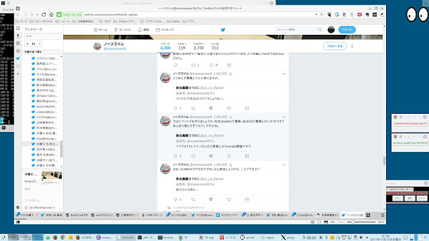
Task: Open メッセージ navigation item
Action: pyautogui.click(x=165, y=29)
